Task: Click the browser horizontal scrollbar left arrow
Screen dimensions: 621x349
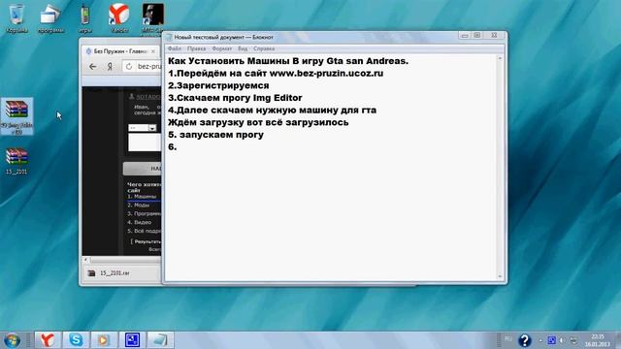Action: coord(86,260)
